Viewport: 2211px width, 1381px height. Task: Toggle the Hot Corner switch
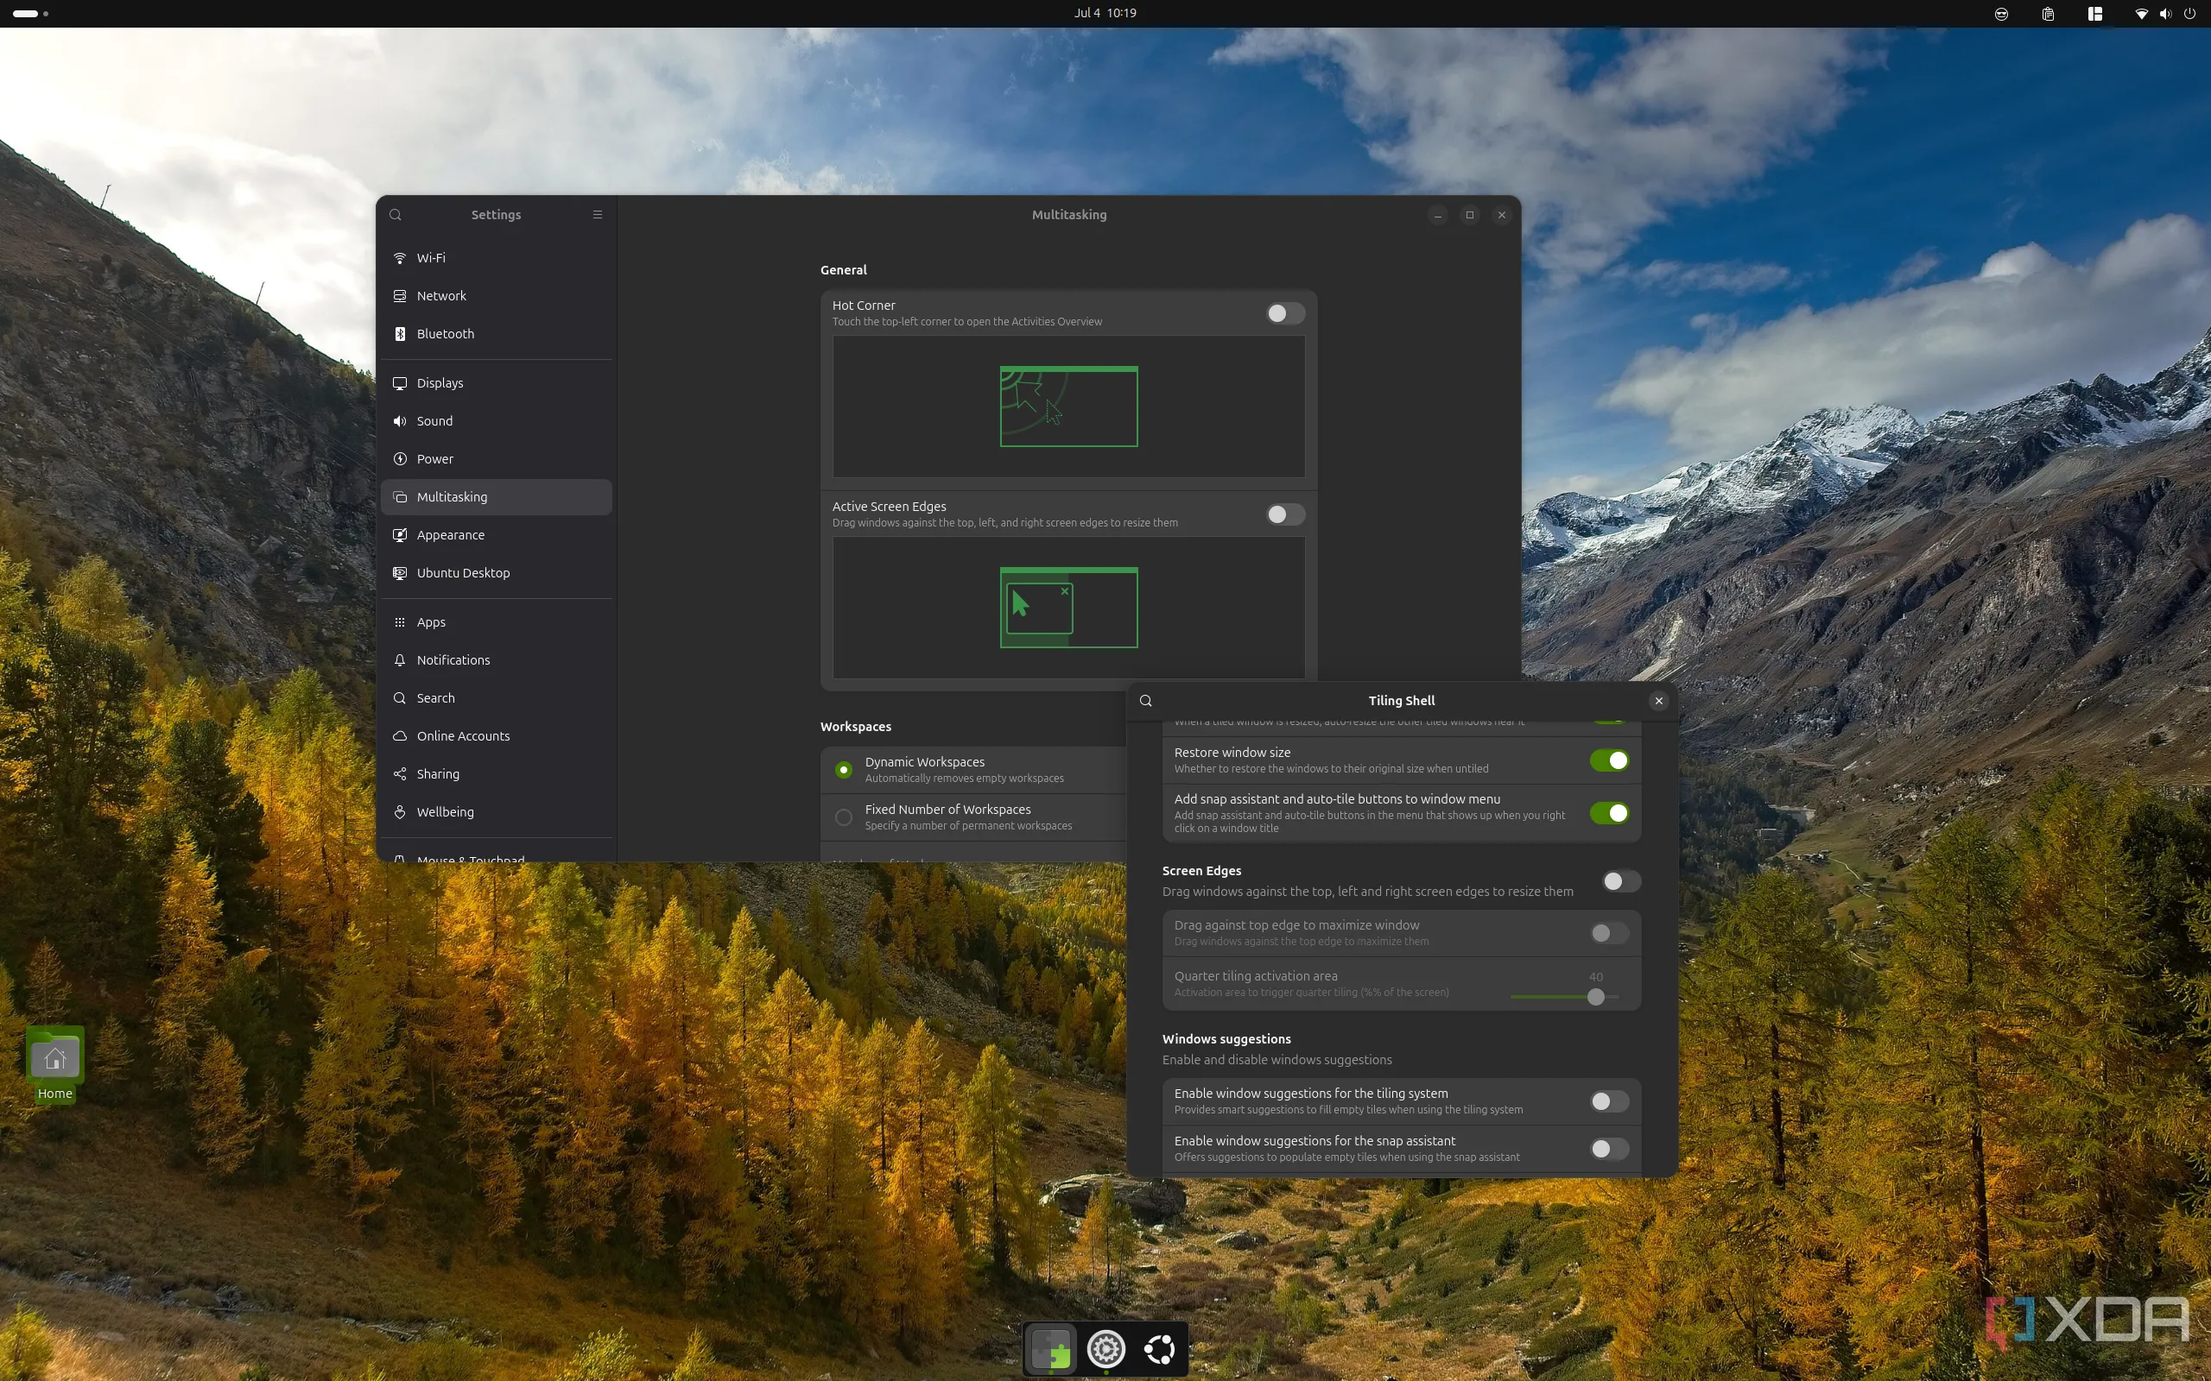(x=1285, y=313)
